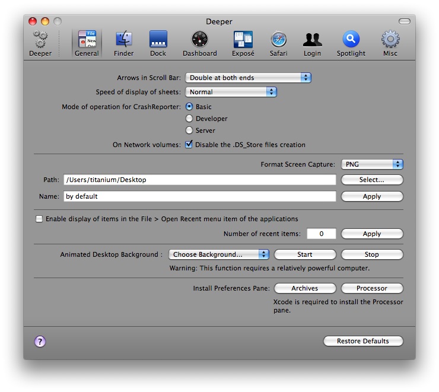Open the Finder preferences pane
Image resolution: width=439 pixels, height=392 pixels.
click(123, 43)
